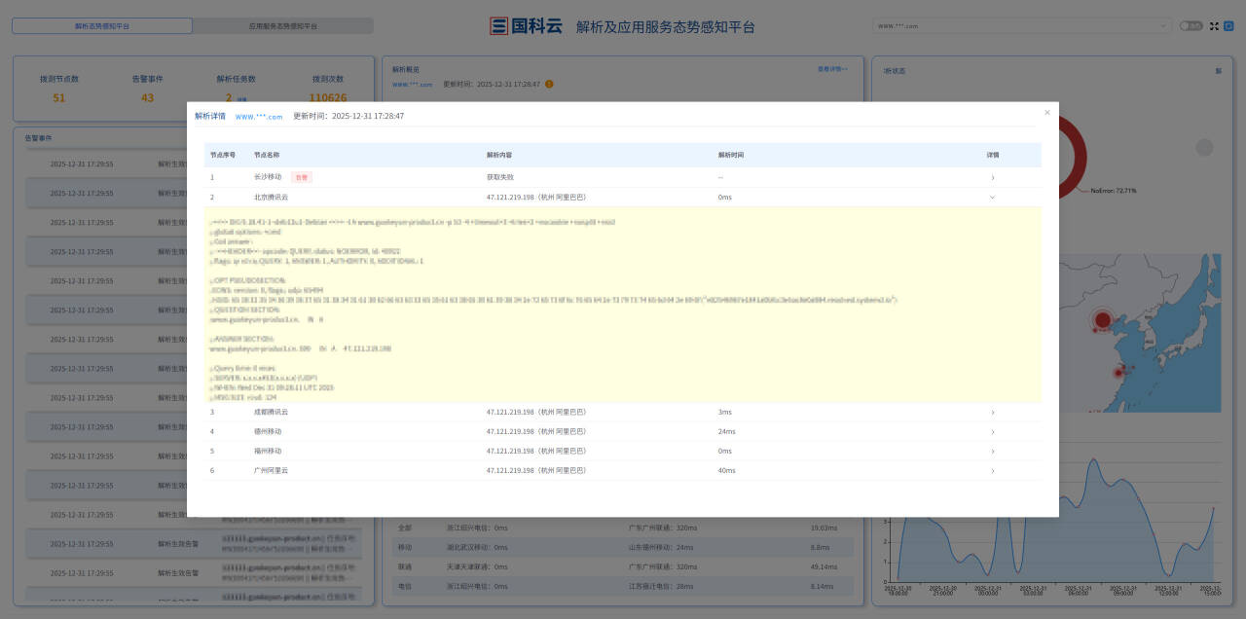Expand details for 成都腾讯云 row

[x=992, y=413]
